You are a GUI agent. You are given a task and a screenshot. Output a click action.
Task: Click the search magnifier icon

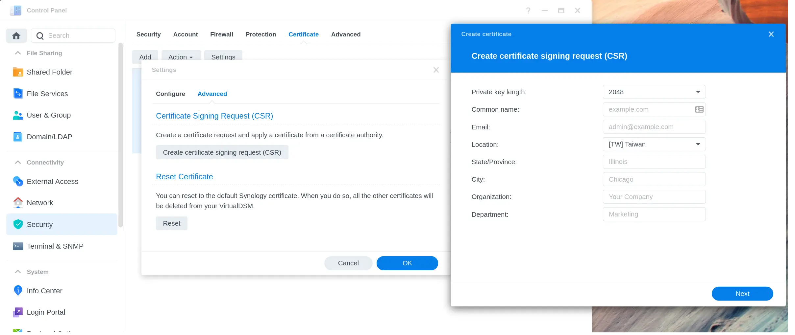point(40,36)
